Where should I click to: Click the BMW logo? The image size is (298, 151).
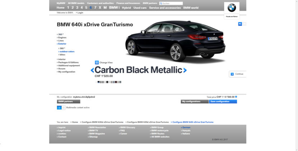(x=232, y=8)
